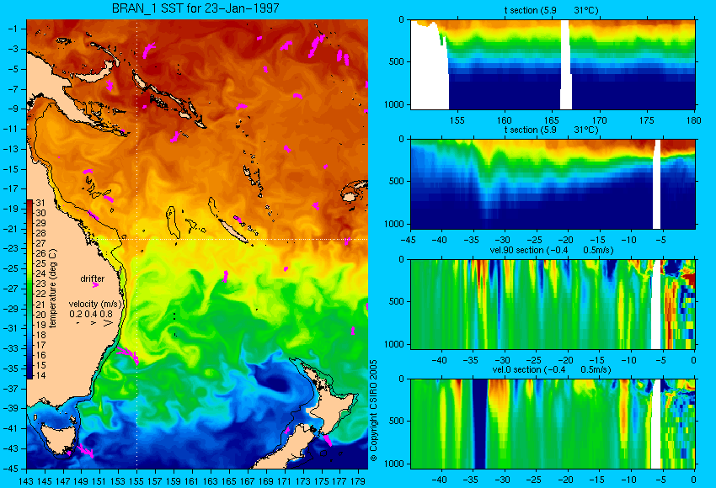The height and width of the screenshot is (488, 716).
Task: Click the '0.2 0.4 0.8' velocity scale values
Action: [x=91, y=314]
